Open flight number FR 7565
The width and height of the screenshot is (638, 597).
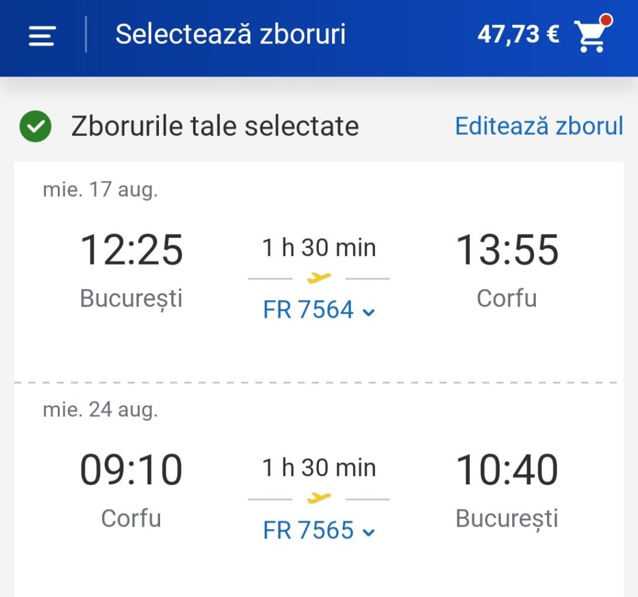click(308, 530)
